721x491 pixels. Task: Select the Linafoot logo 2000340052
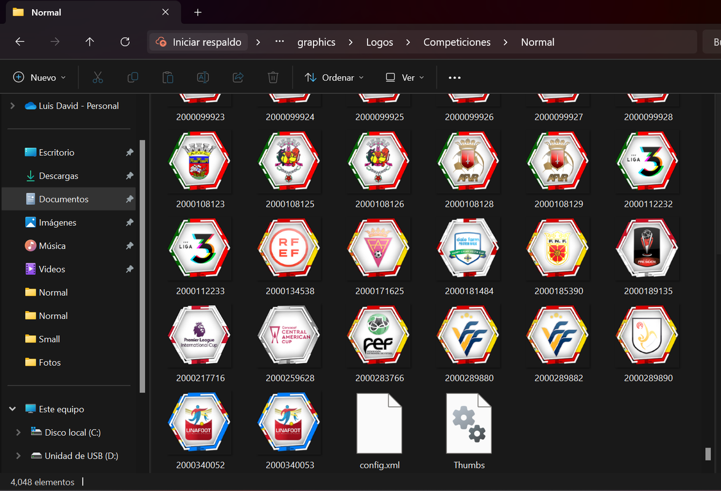(200, 422)
